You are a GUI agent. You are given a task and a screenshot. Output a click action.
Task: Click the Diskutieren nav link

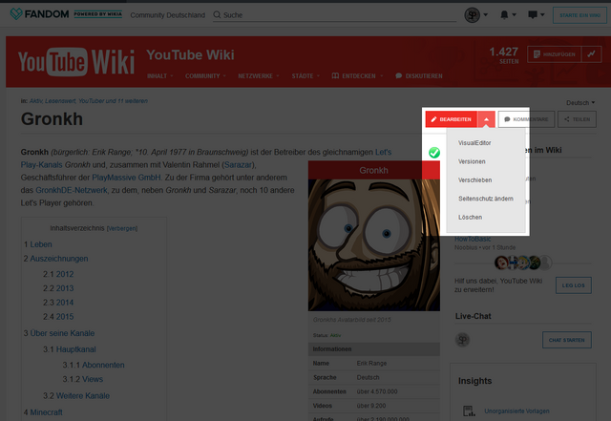pos(419,76)
